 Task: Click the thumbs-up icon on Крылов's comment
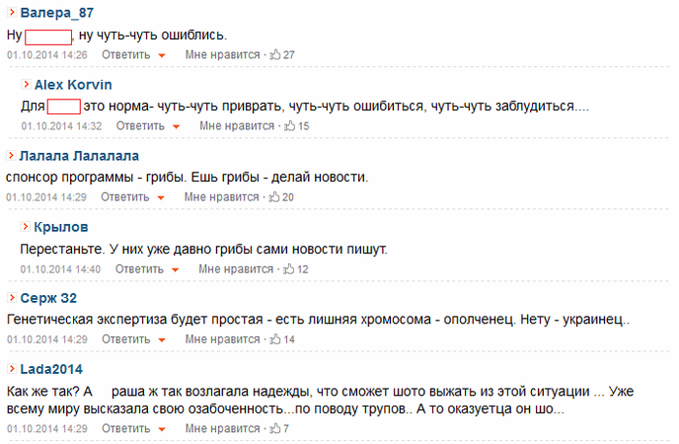point(288,268)
